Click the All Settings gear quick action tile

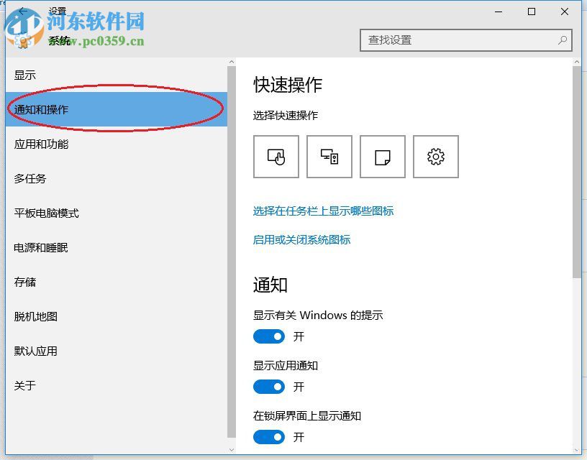coord(436,157)
